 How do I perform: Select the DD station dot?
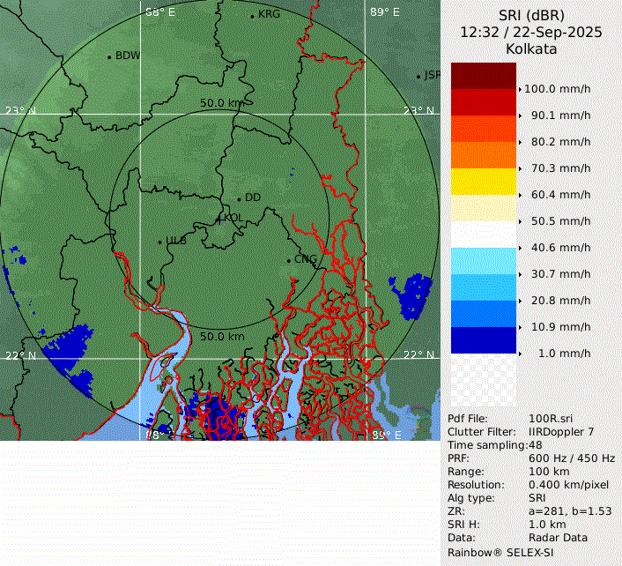(239, 198)
